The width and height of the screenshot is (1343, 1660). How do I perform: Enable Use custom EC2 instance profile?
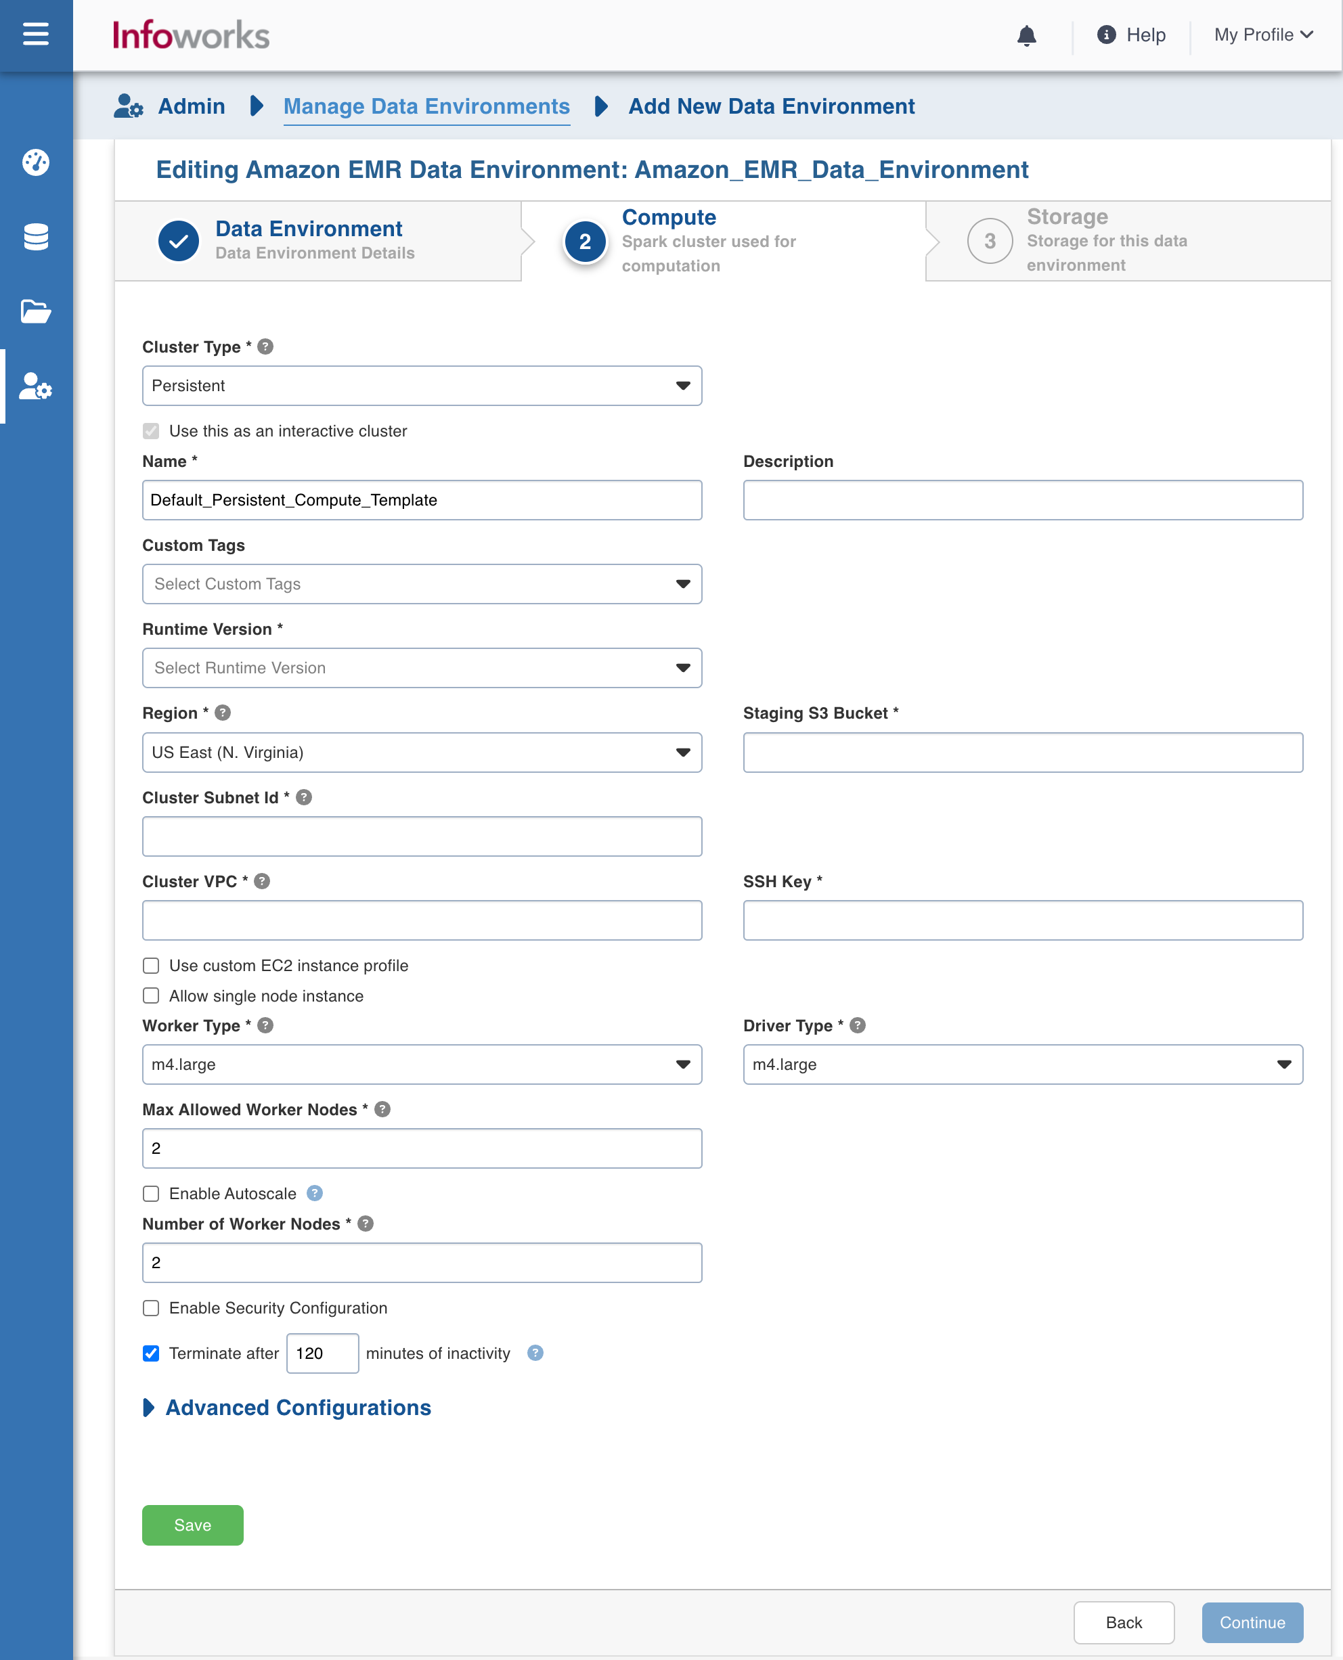[x=151, y=966]
